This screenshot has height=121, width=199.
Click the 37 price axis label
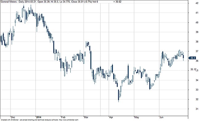point(197,51)
